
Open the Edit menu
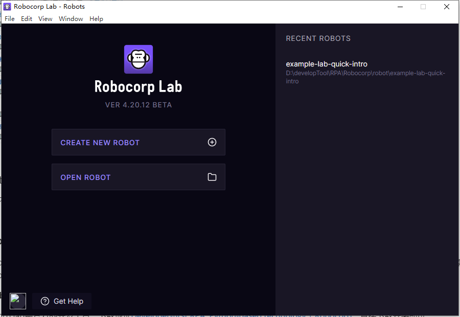[x=26, y=18]
